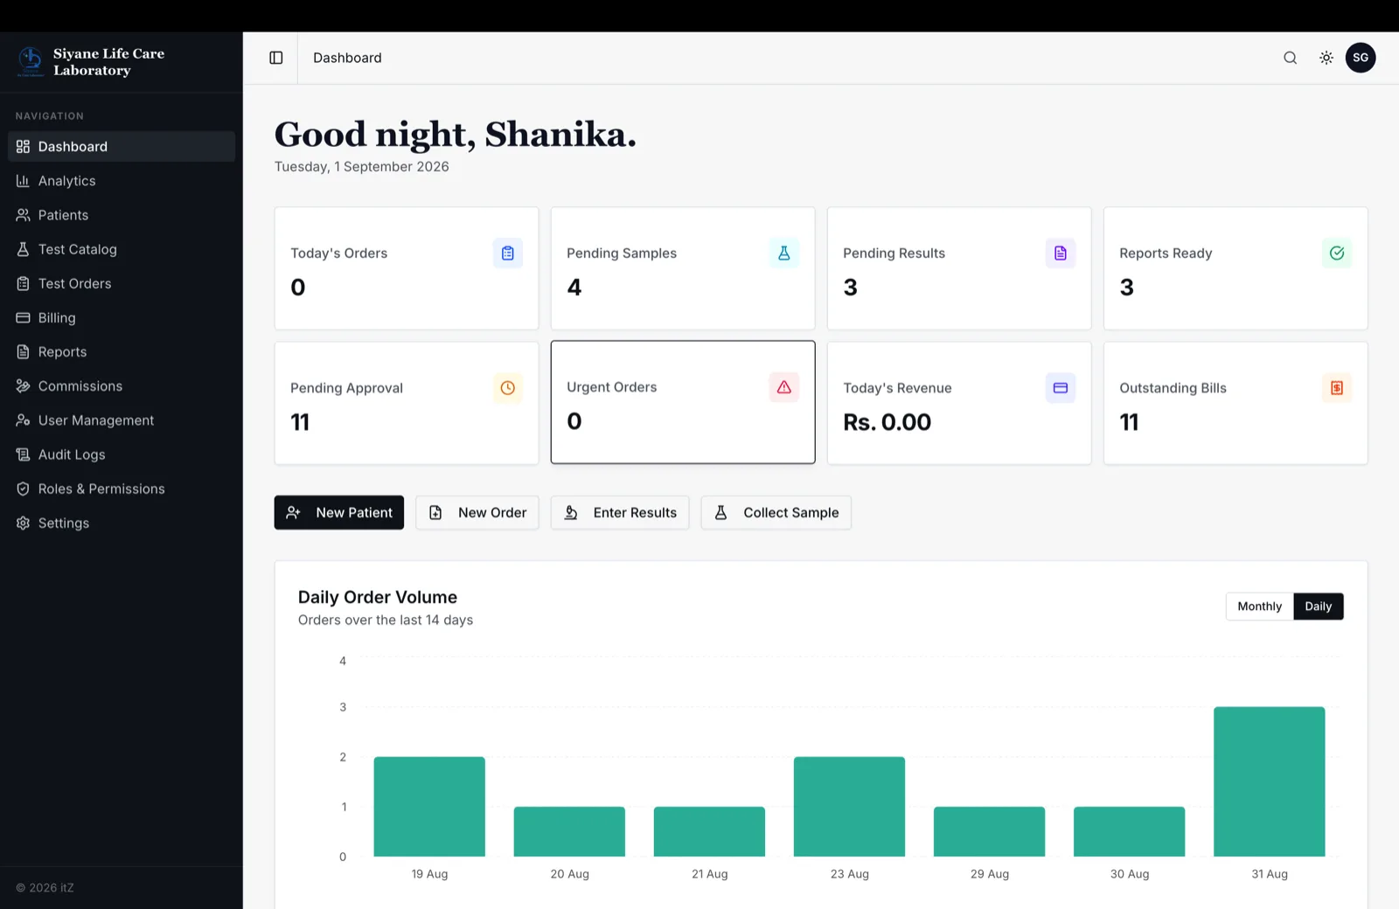Click the flask icon on Pending Samples card

(x=784, y=253)
